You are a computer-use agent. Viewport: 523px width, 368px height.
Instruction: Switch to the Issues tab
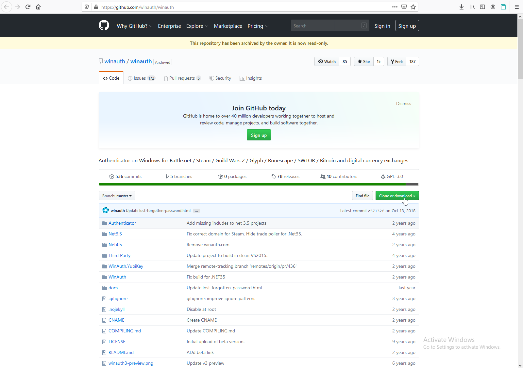pyautogui.click(x=141, y=78)
